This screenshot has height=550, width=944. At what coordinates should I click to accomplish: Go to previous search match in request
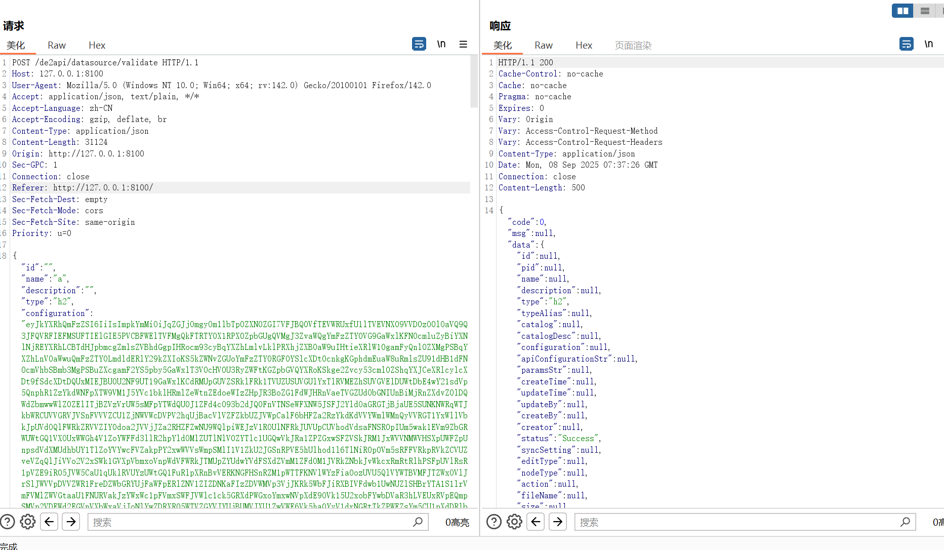49,522
